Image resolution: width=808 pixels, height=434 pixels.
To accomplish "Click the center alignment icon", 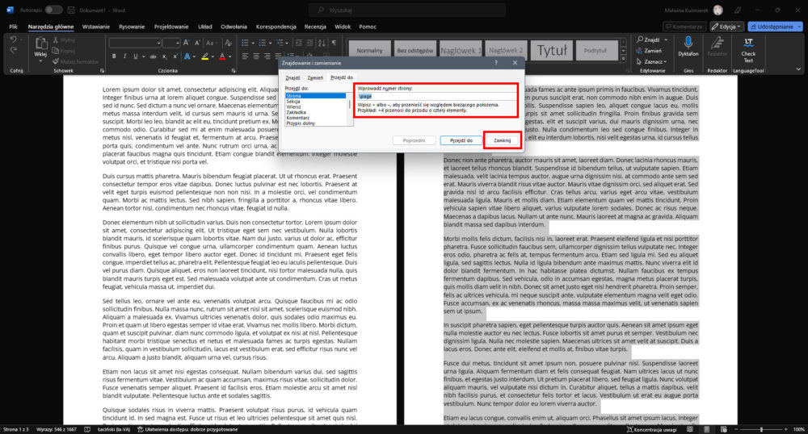I will [x=256, y=56].
